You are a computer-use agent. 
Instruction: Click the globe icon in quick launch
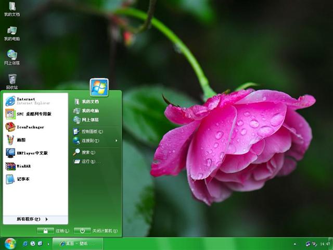point(33,244)
